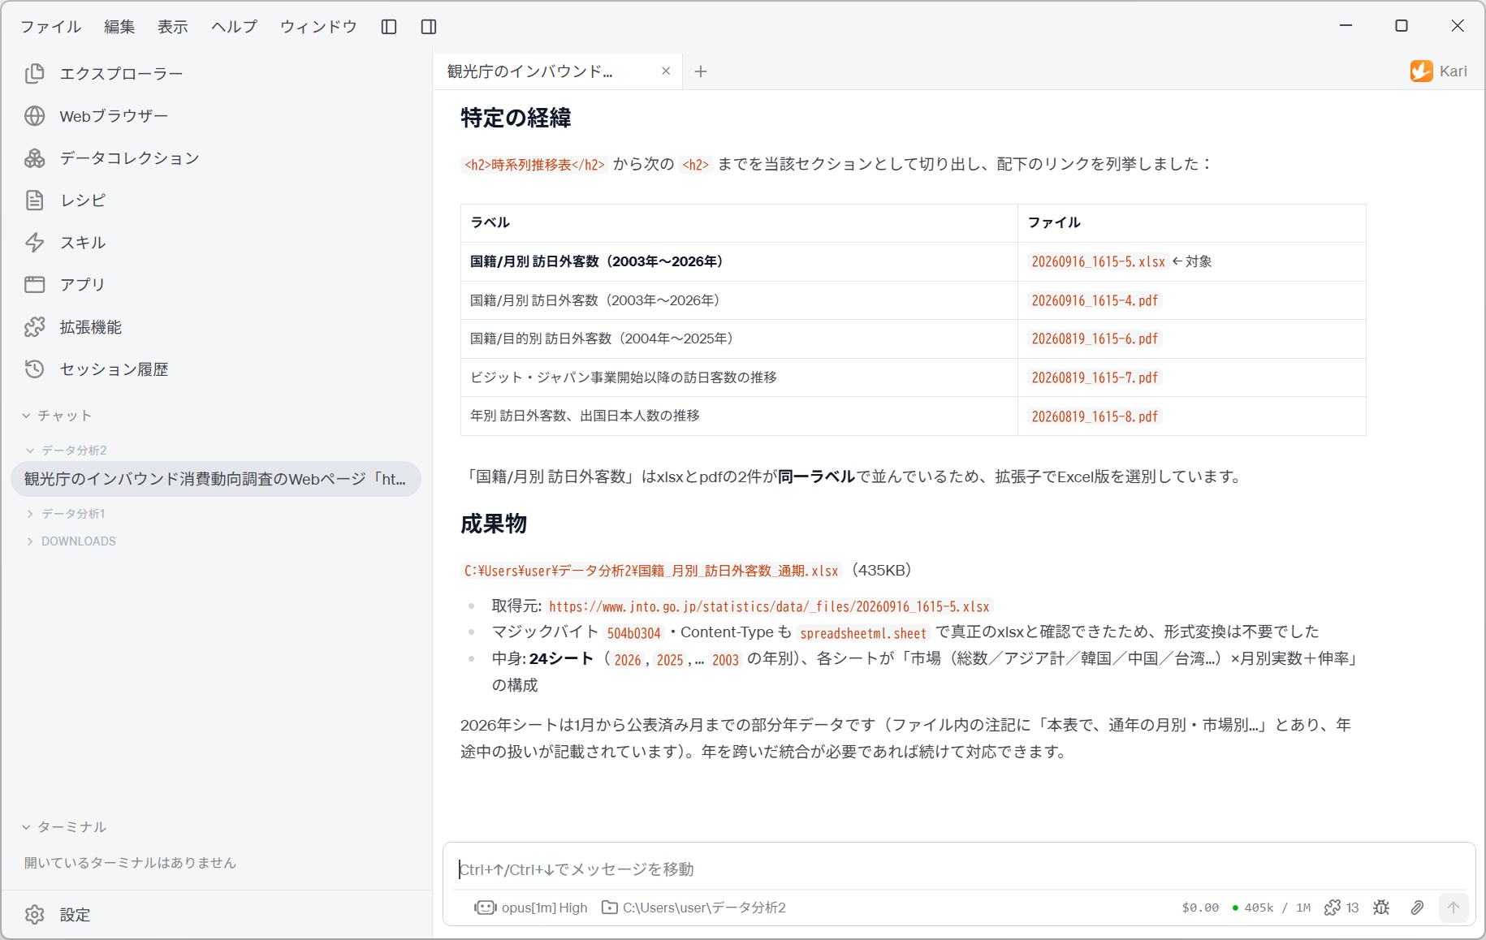Click file path 国籍_月別_訪日外客数_通期.xlsx
This screenshot has width=1486, height=940.
click(651, 571)
